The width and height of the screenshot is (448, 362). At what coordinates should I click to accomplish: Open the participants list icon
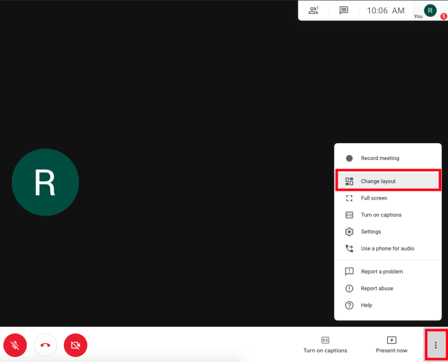314,10
